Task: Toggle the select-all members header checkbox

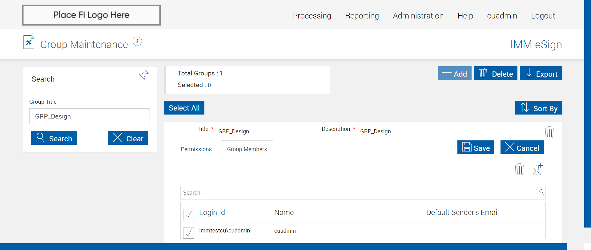Action: (188, 214)
